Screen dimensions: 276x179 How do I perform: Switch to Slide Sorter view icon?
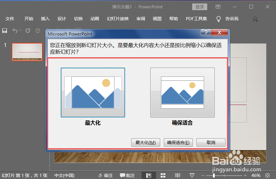[163, 175]
